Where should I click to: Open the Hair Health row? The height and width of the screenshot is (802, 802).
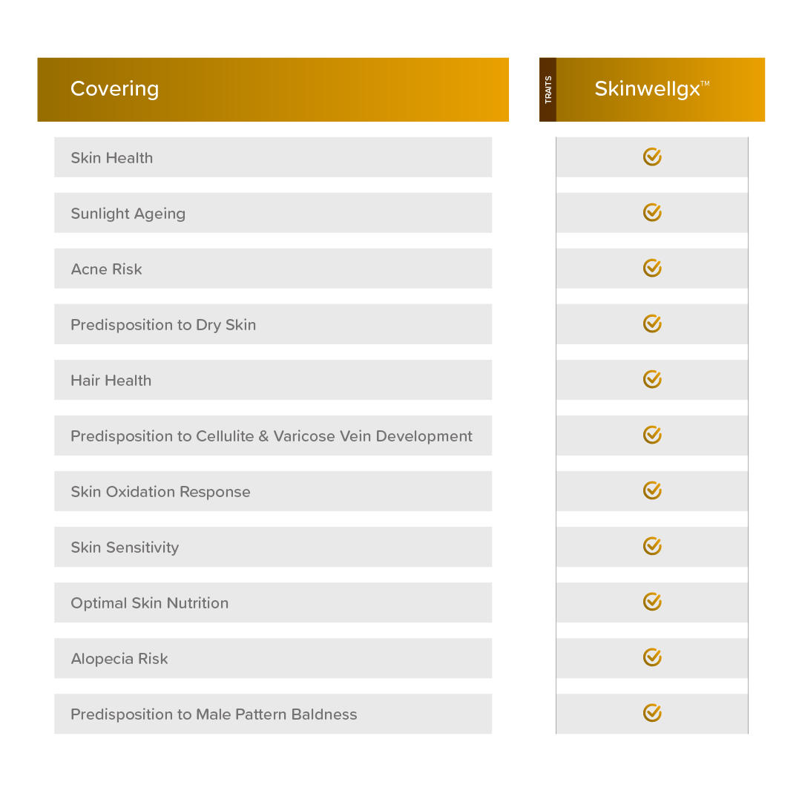tap(273, 380)
